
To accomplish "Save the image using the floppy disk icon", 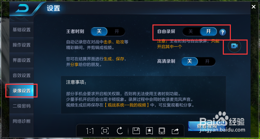I will point(136,131).
